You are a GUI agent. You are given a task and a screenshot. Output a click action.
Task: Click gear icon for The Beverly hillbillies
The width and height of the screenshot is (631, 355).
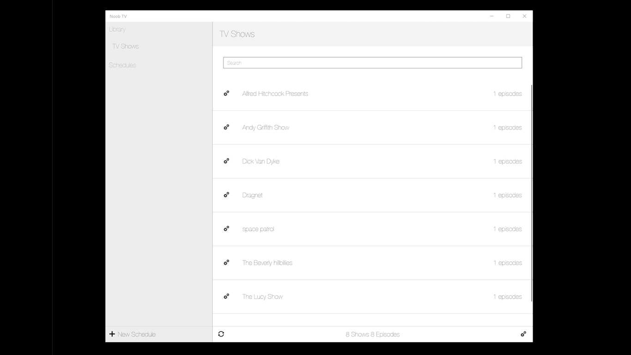click(226, 263)
